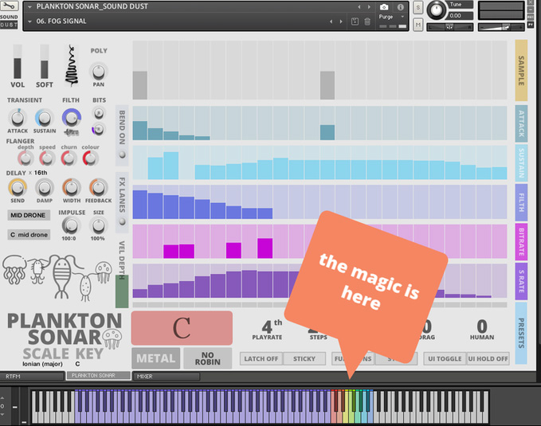The width and height of the screenshot is (541, 426).
Task: Go to next instrument arrow
Action: point(369,7)
